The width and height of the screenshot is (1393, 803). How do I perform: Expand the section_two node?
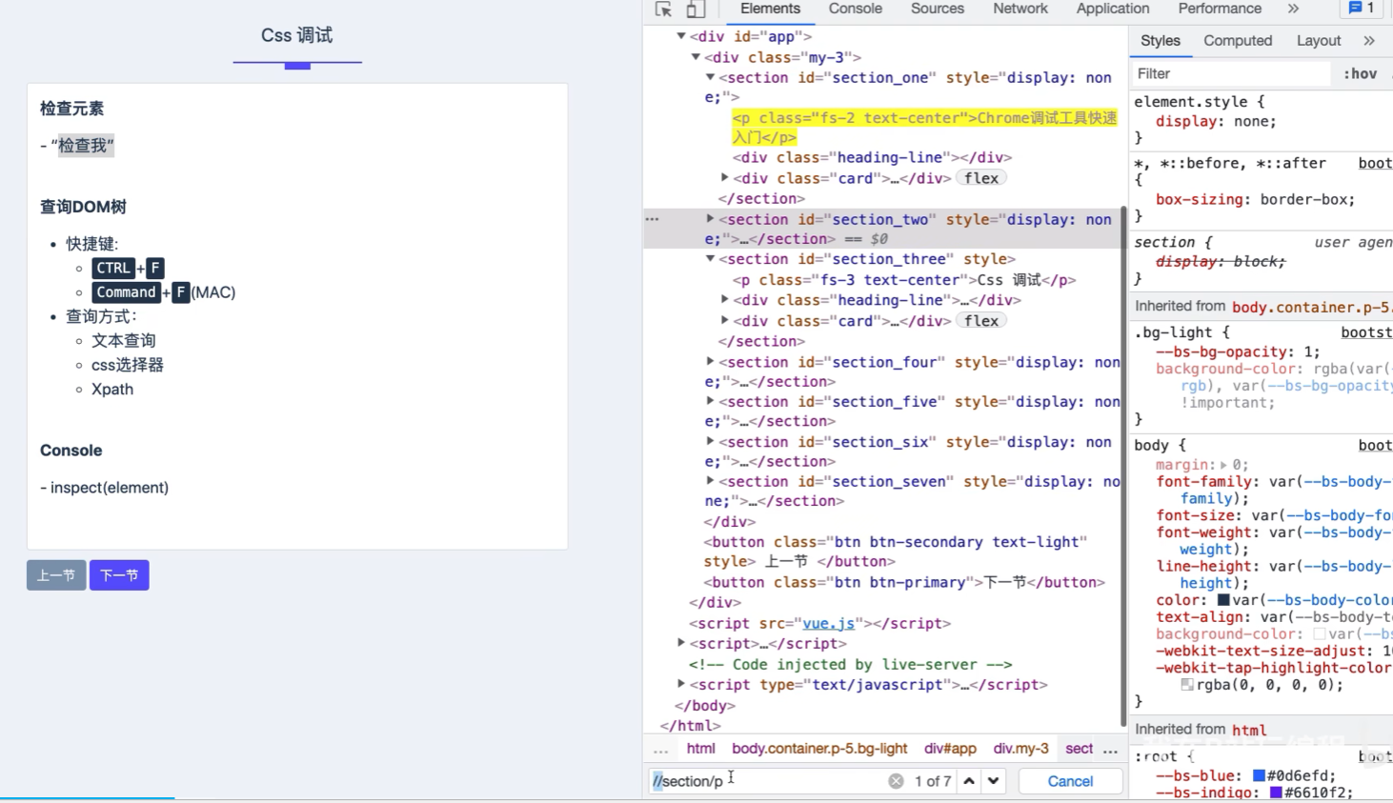pyautogui.click(x=710, y=219)
